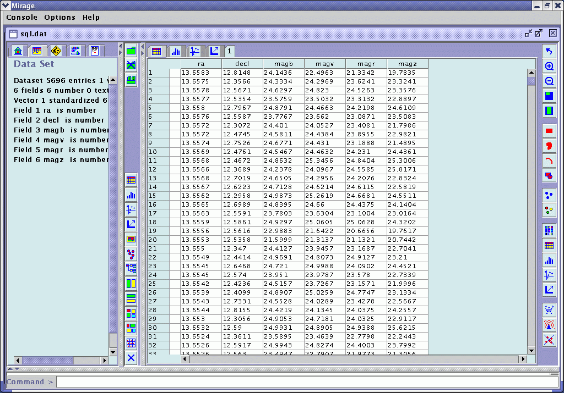The height and width of the screenshot is (393, 564).
Task: Click the undo arrow icon in right toolbar
Action: click(549, 52)
